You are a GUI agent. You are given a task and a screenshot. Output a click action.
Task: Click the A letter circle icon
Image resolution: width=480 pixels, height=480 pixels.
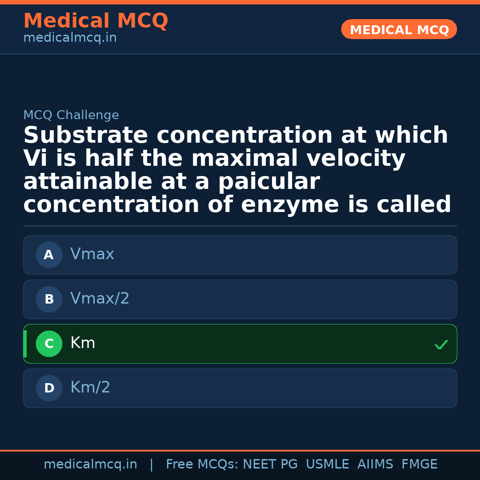pos(49,255)
